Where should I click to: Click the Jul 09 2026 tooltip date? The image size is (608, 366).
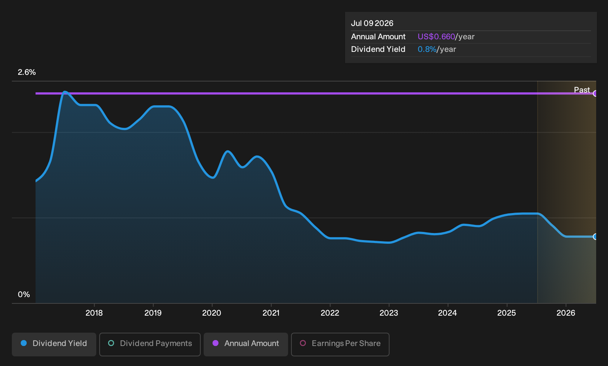(372, 23)
